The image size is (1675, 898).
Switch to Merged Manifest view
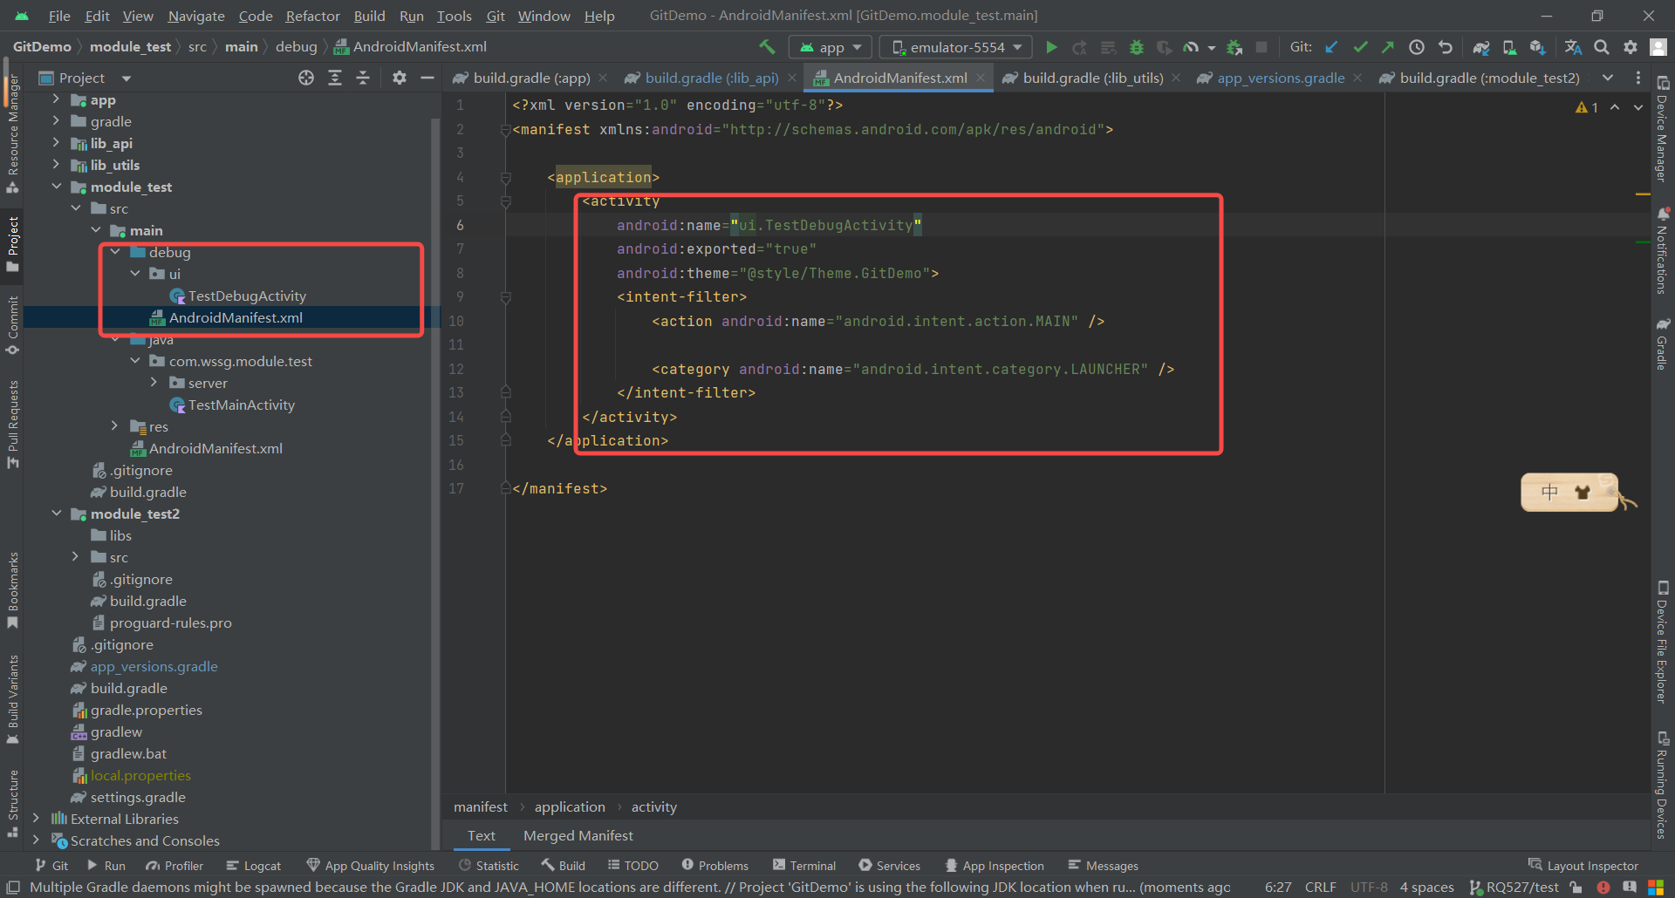[578, 835]
